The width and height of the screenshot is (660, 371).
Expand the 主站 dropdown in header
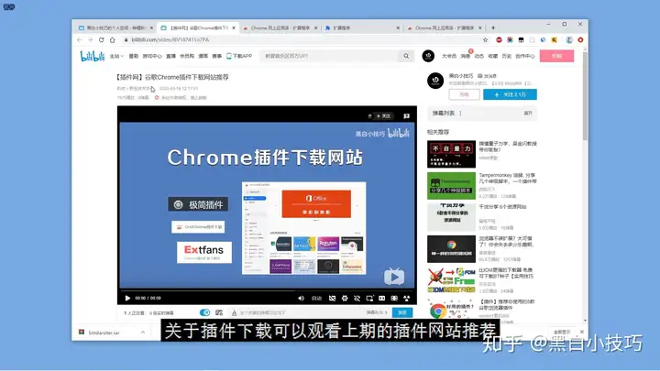pyautogui.click(x=116, y=56)
